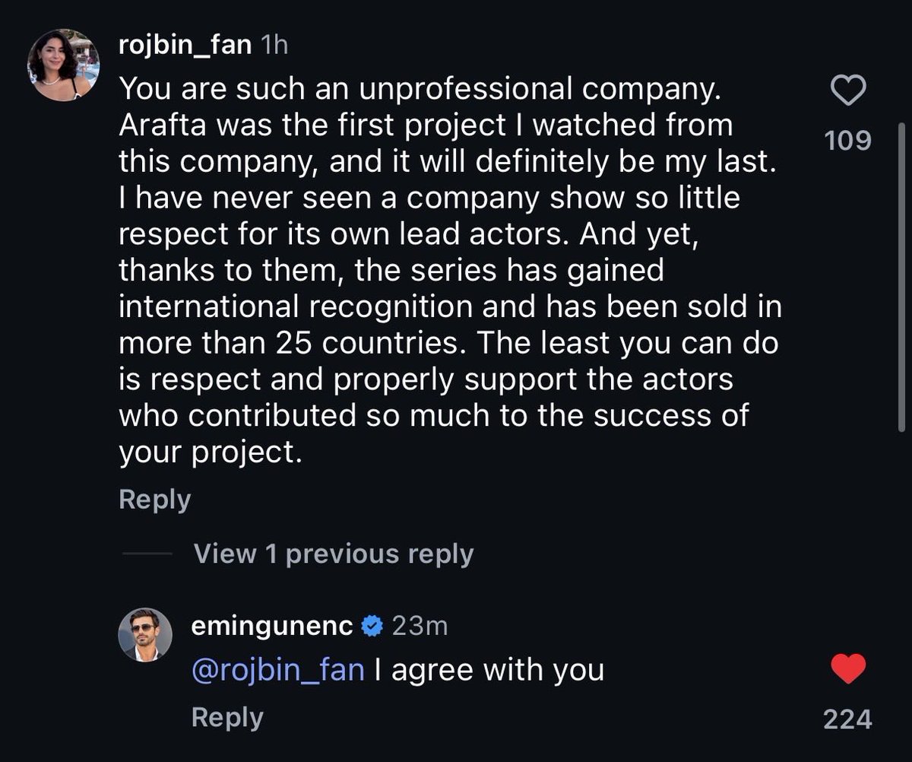912x762 pixels.
Task: Open emingunenc's profile avatar
Action: coord(145,634)
